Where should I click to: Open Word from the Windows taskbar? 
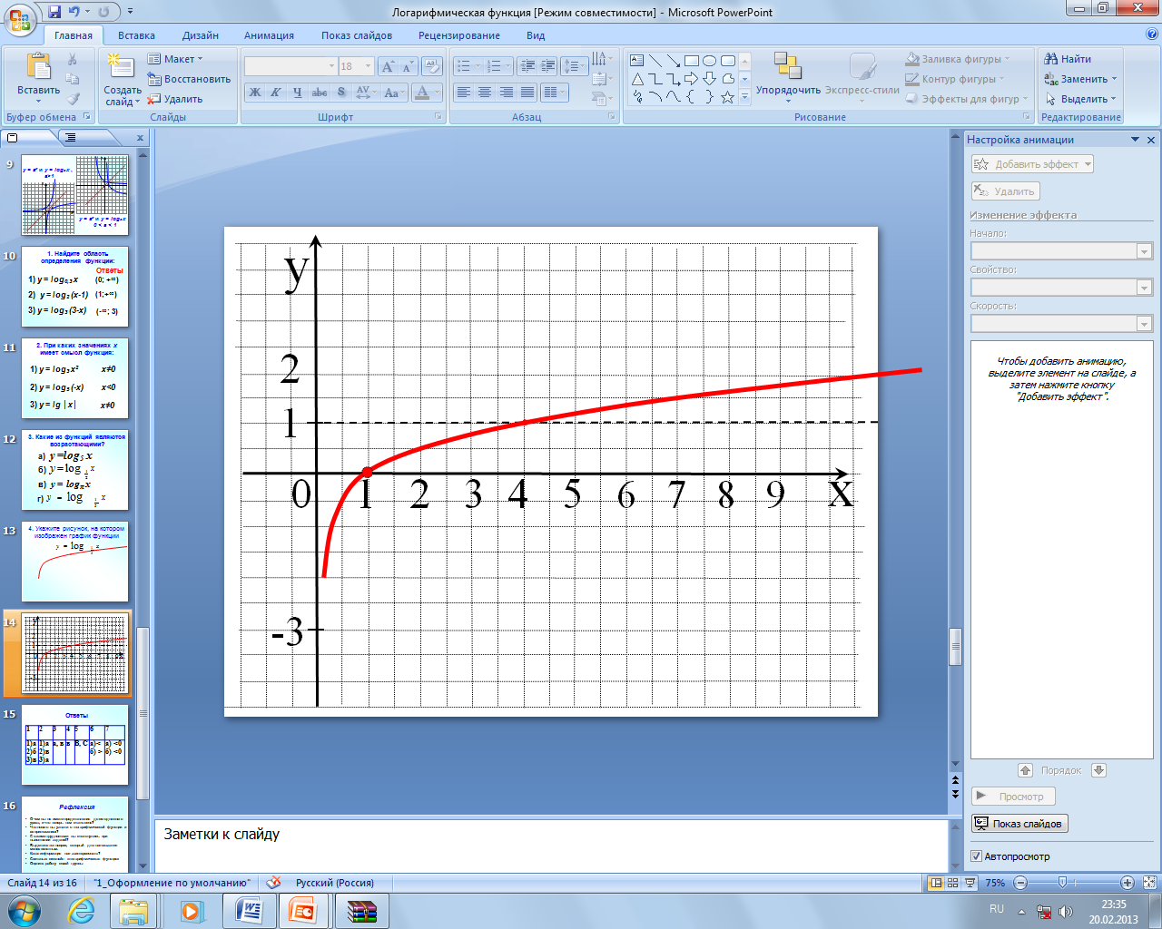pos(248,911)
